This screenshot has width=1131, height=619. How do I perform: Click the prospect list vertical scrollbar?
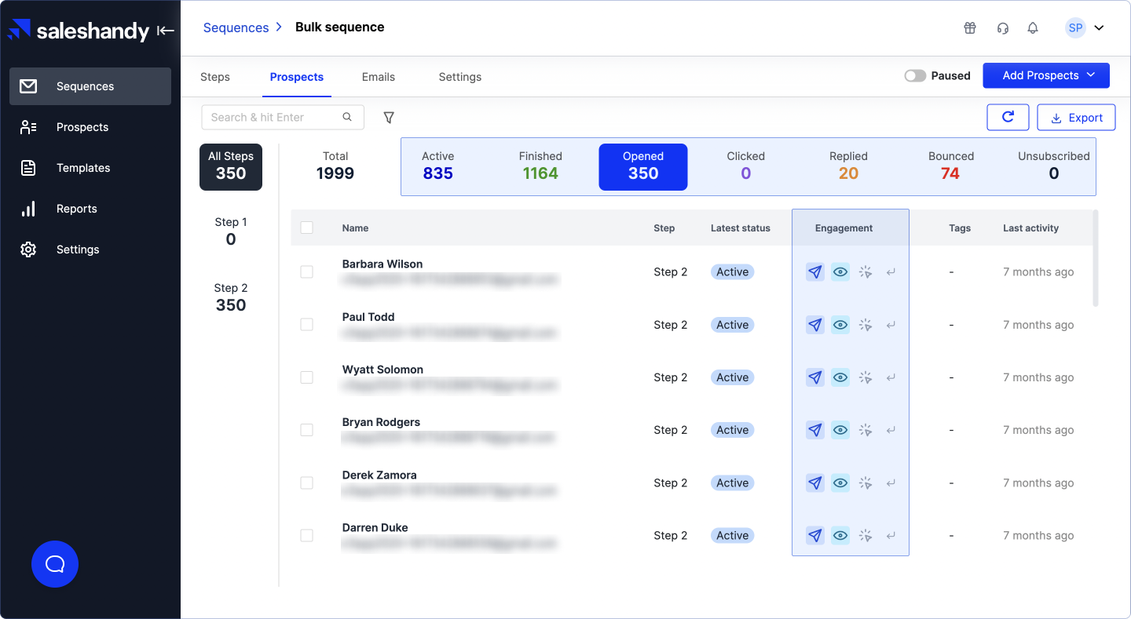point(1096,258)
